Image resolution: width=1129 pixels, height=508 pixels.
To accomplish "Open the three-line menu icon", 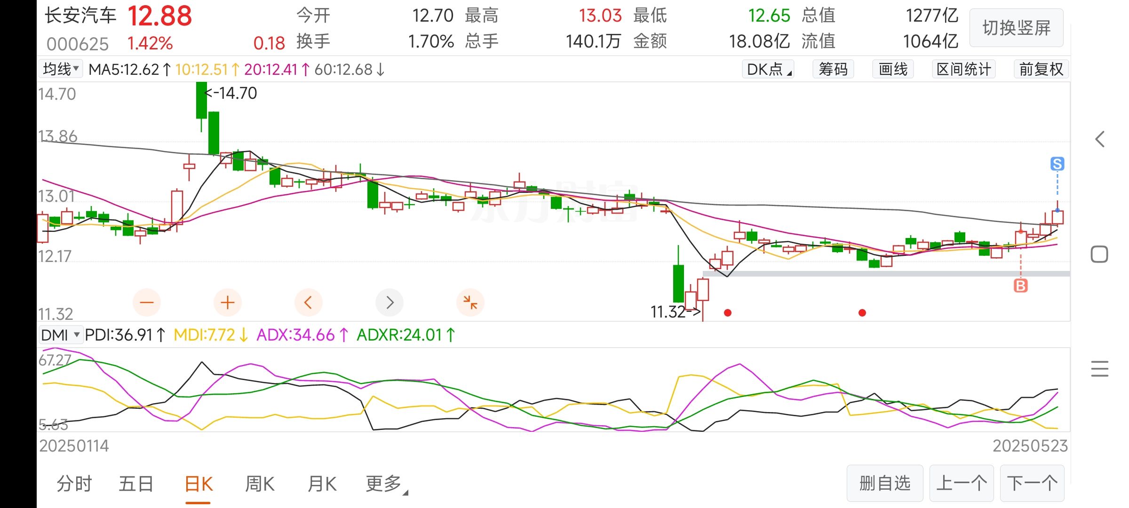I will [1100, 369].
